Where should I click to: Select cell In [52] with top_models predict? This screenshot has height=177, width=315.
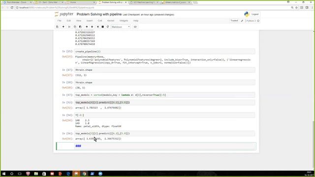(x=165, y=102)
